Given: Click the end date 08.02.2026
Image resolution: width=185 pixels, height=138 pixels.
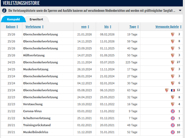Looking at the screenshot, I should (x=107, y=34).
